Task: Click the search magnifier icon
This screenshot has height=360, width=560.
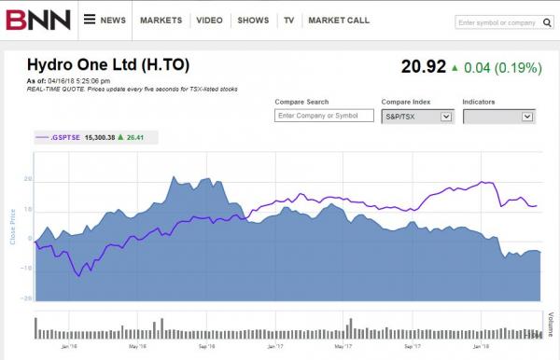Action: click(547, 22)
